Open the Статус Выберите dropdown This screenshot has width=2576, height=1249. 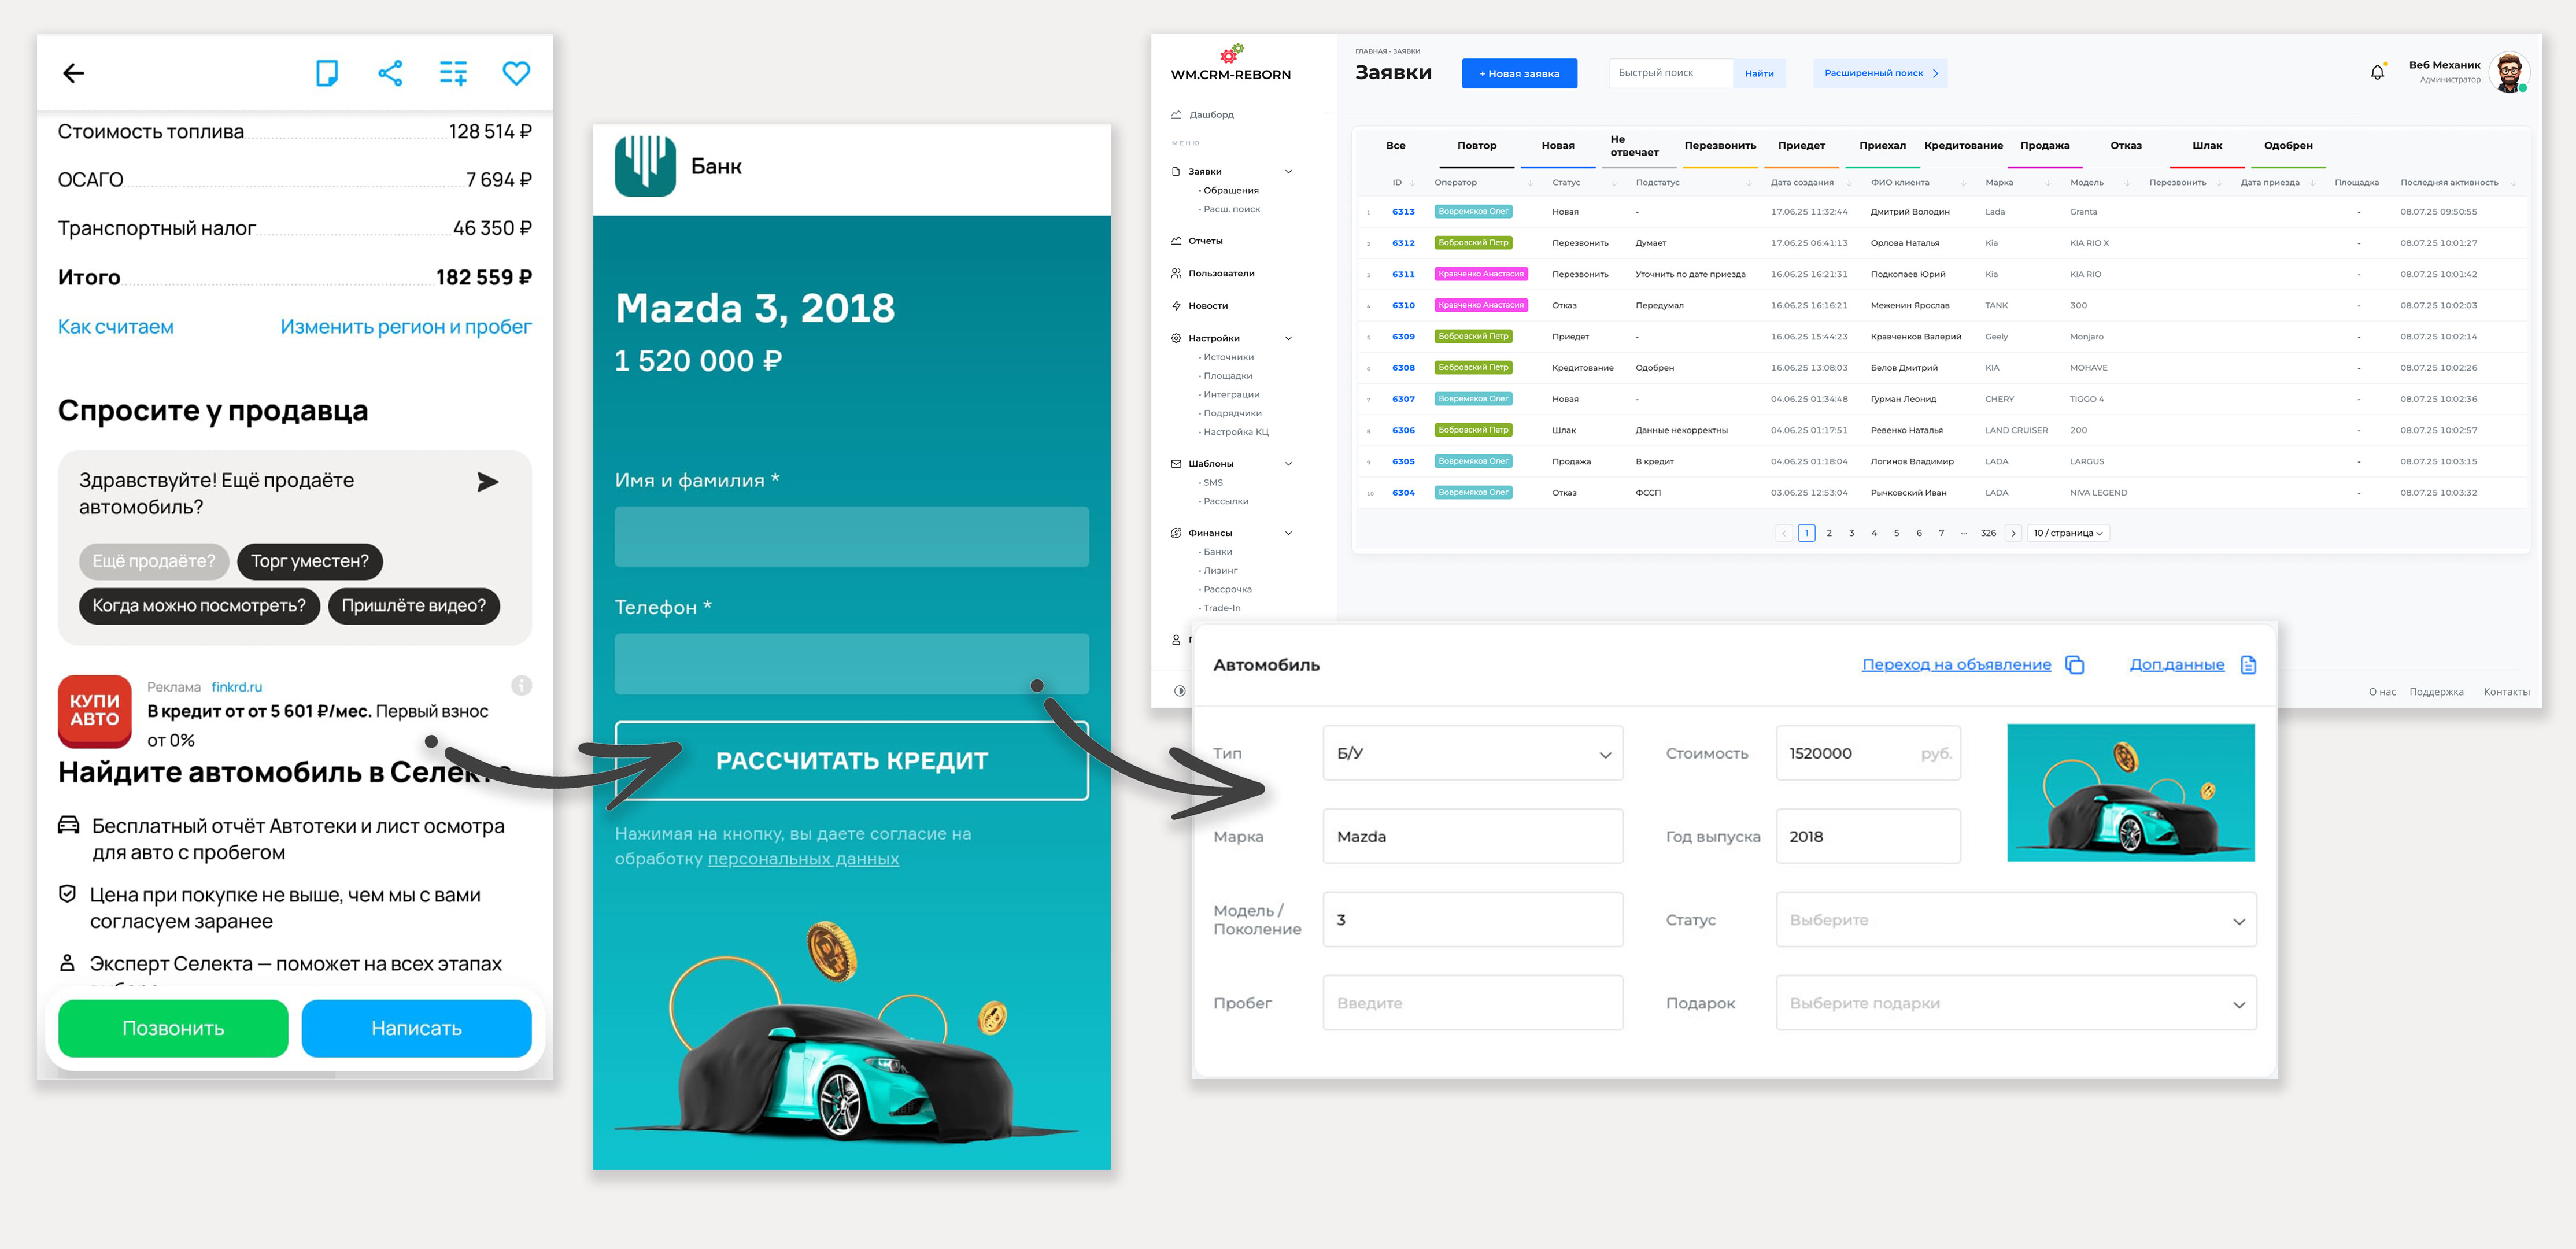point(2015,920)
